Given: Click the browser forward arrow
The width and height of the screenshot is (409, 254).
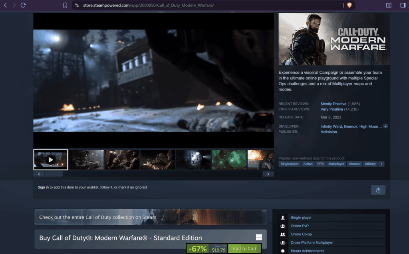Looking at the screenshot, I should pos(14,5).
